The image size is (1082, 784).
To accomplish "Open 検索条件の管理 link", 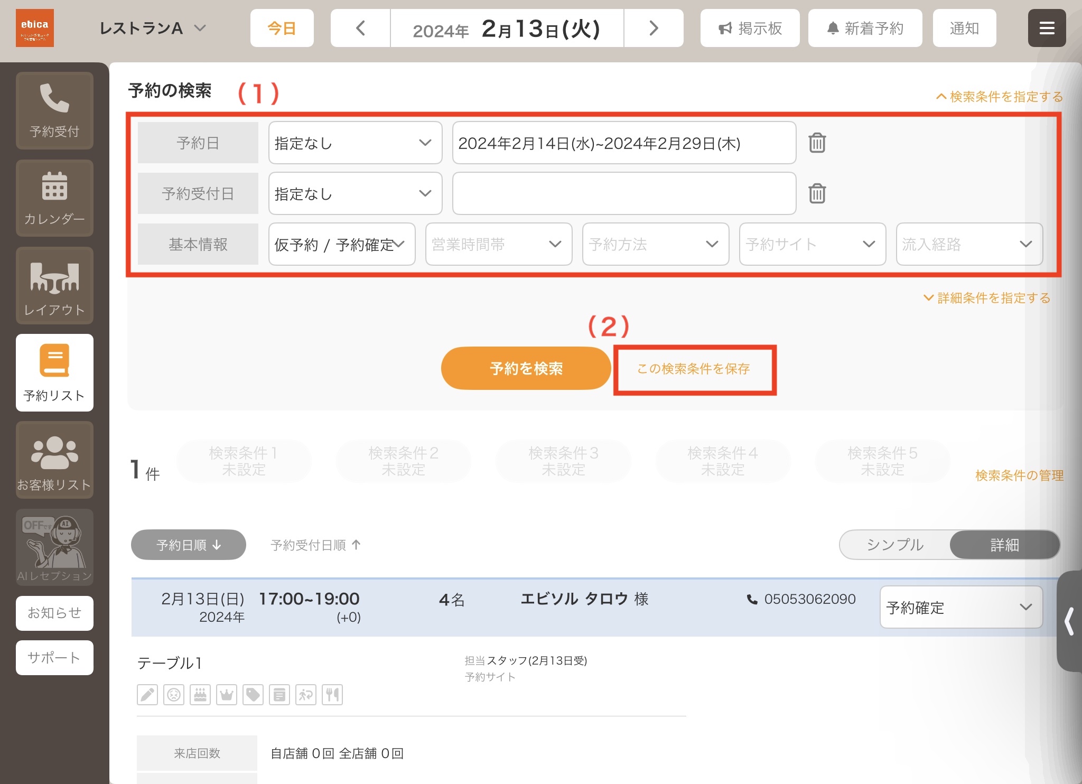I will [x=1019, y=475].
